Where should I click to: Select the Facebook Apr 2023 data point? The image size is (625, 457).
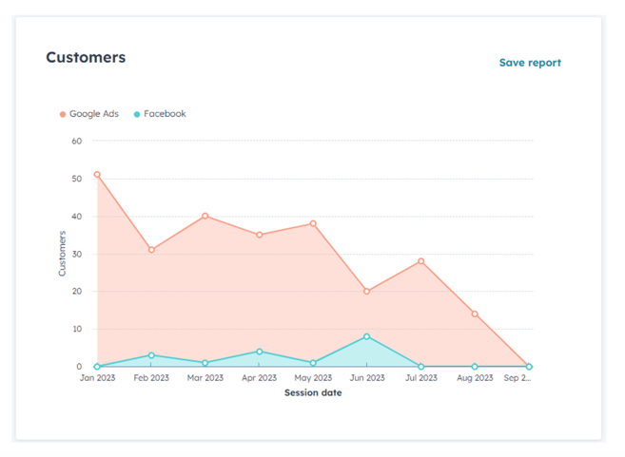pos(259,352)
